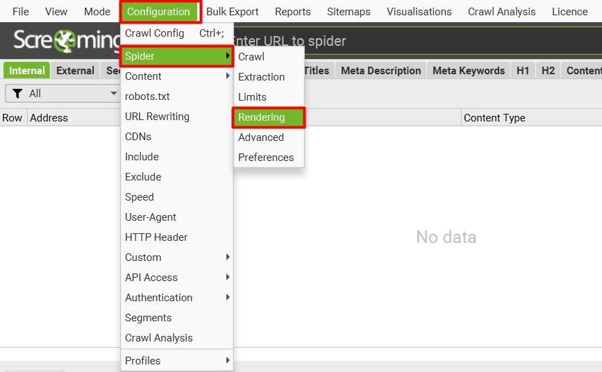Click the Content Type column header

(x=494, y=118)
